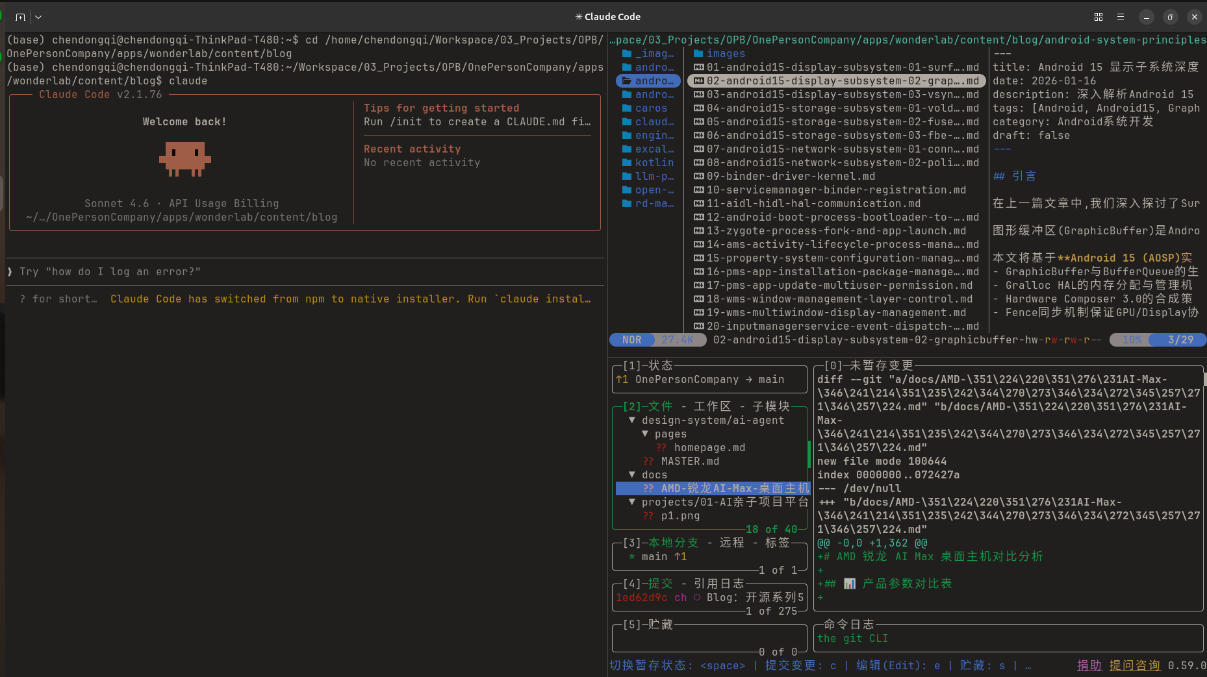Click the 编辑(Edit): e shortcut hint
Viewport: 1207px width, 677px height.
coord(898,665)
